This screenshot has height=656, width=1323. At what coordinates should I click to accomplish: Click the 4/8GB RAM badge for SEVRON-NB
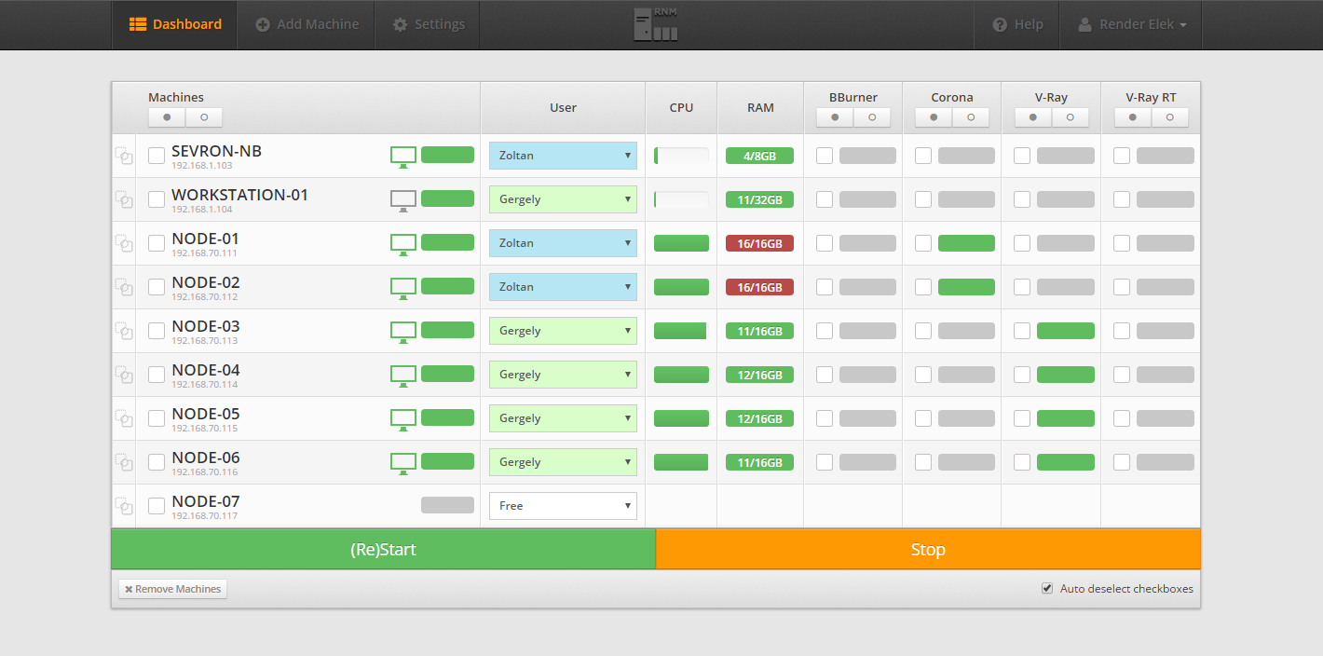click(x=759, y=156)
